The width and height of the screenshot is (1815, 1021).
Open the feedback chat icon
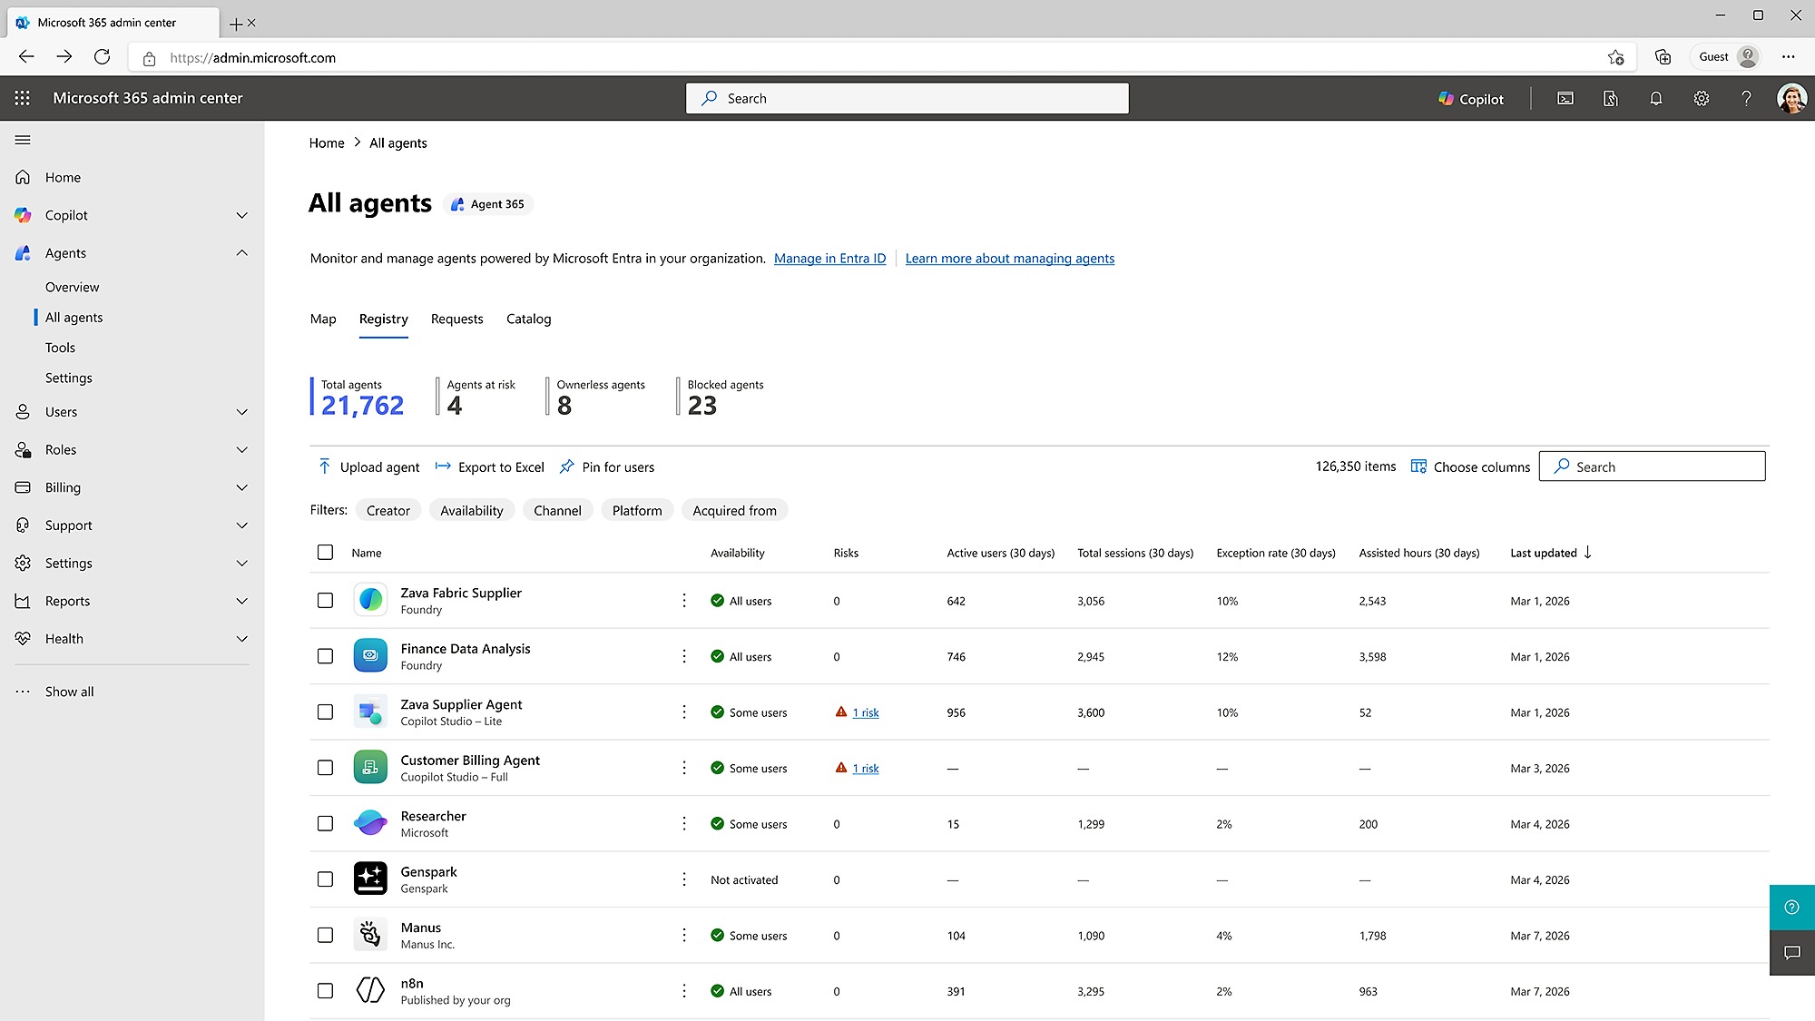pos(1791,953)
